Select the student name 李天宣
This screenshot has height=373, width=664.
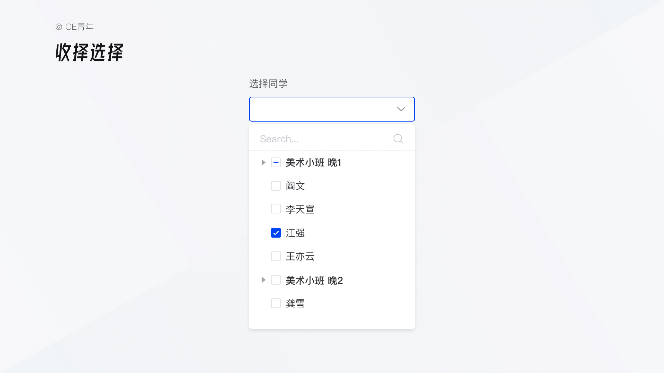pyautogui.click(x=300, y=209)
